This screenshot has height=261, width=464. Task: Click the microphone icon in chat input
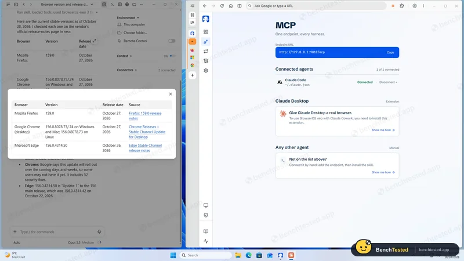tap(99, 231)
